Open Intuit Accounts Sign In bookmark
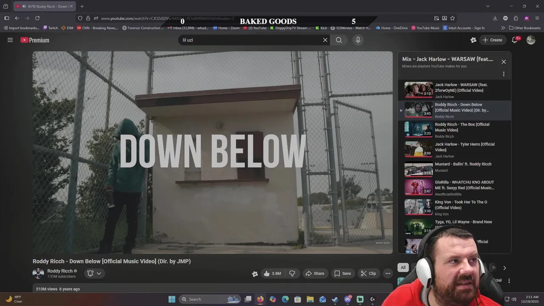The height and width of the screenshot is (306, 544). point(464,28)
